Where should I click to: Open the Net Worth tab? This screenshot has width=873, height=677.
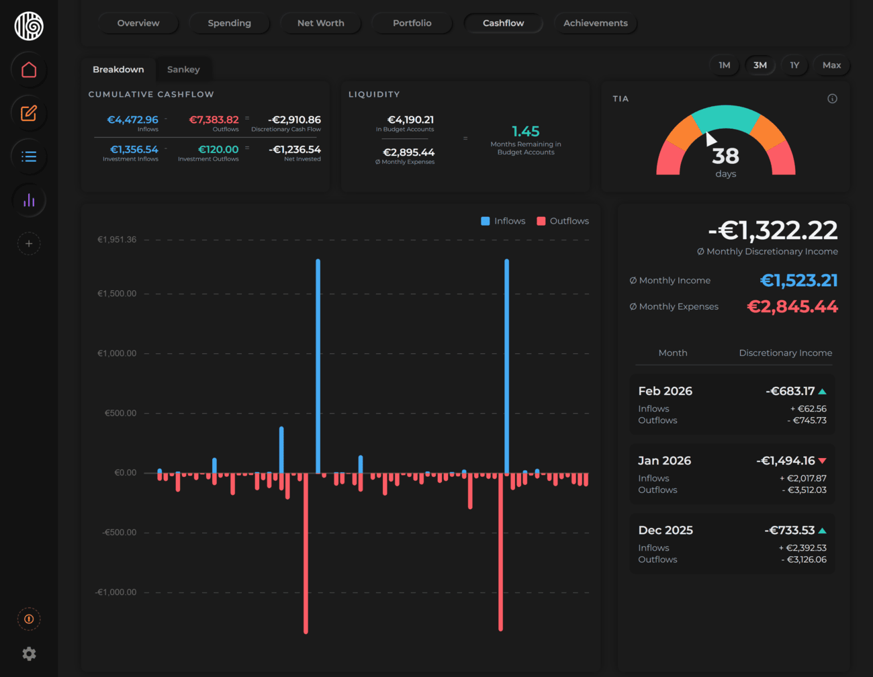[x=321, y=23]
